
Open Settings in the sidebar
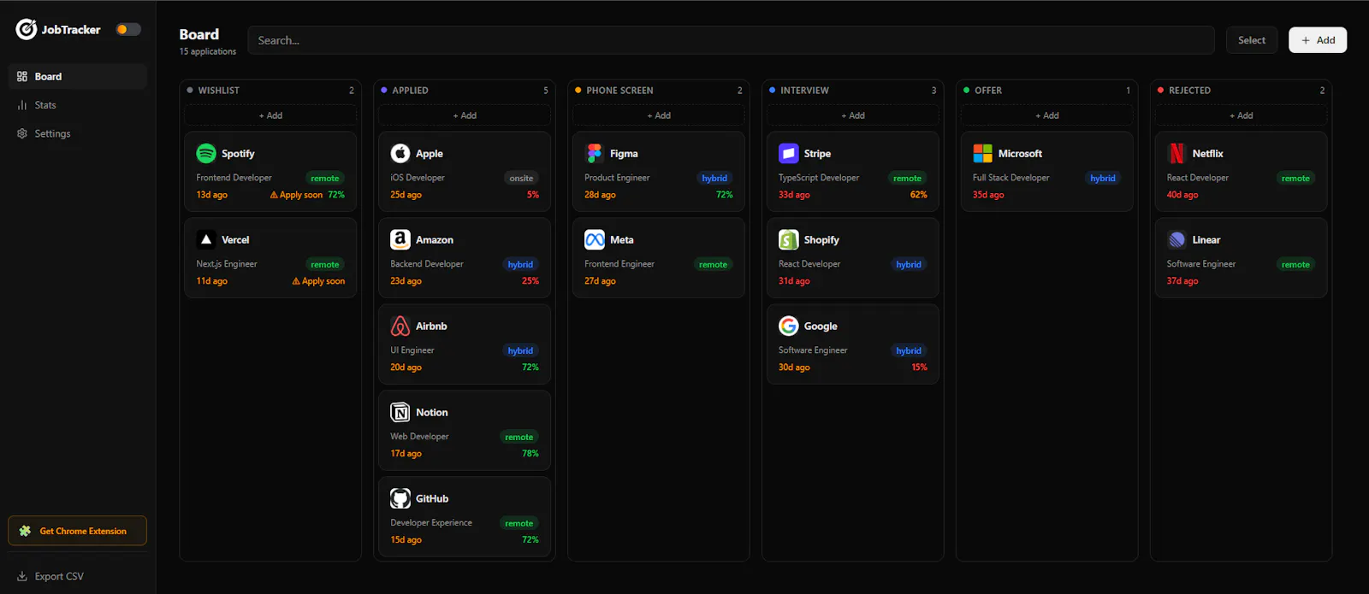(78, 133)
